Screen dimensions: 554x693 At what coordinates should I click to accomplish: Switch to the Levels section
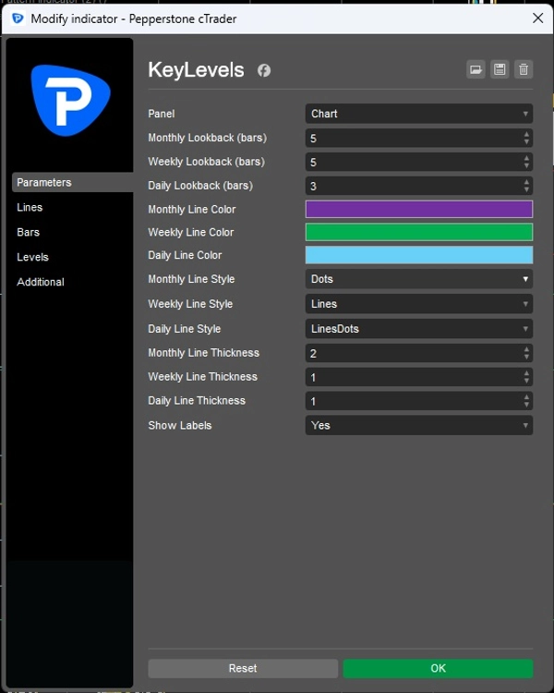click(32, 257)
